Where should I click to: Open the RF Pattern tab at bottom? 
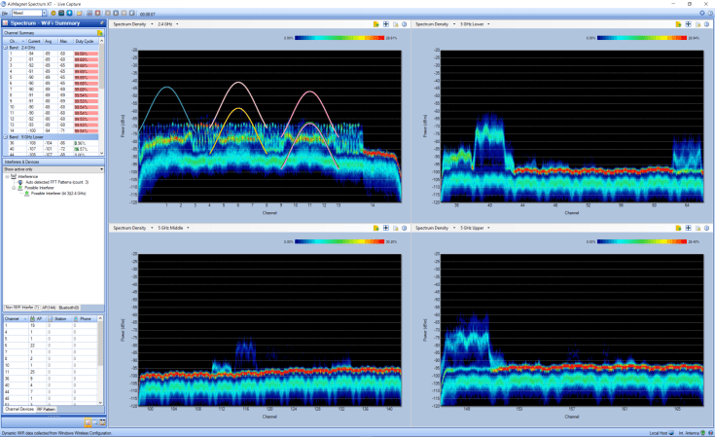46,409
